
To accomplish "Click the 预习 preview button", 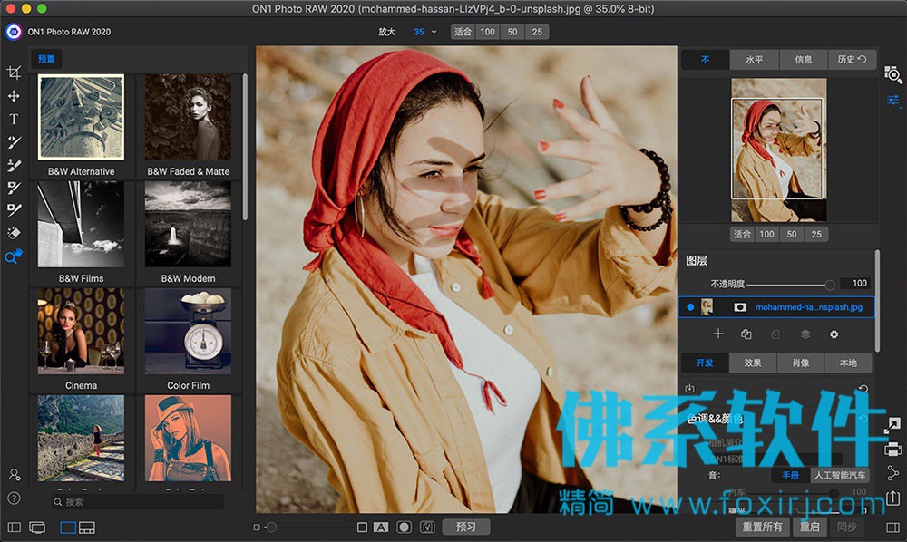I will tap(465, 527).
